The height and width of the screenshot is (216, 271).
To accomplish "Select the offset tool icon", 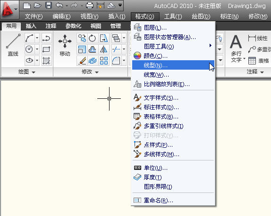I will pos(92,49).
